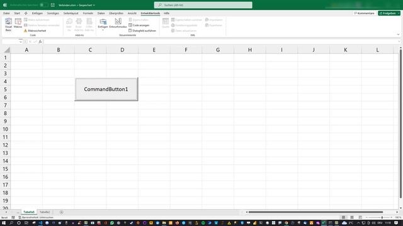Open the Hilfe tab
The height and width of the screenshot is (226, 403).
(x=166, y=13)
